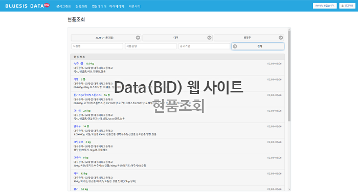Open the 식빵 item link

click(76, 79)
